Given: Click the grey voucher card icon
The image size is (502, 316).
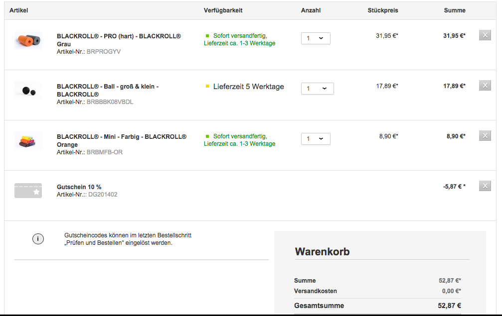Looking at the screenshot, I should point(28,191).
